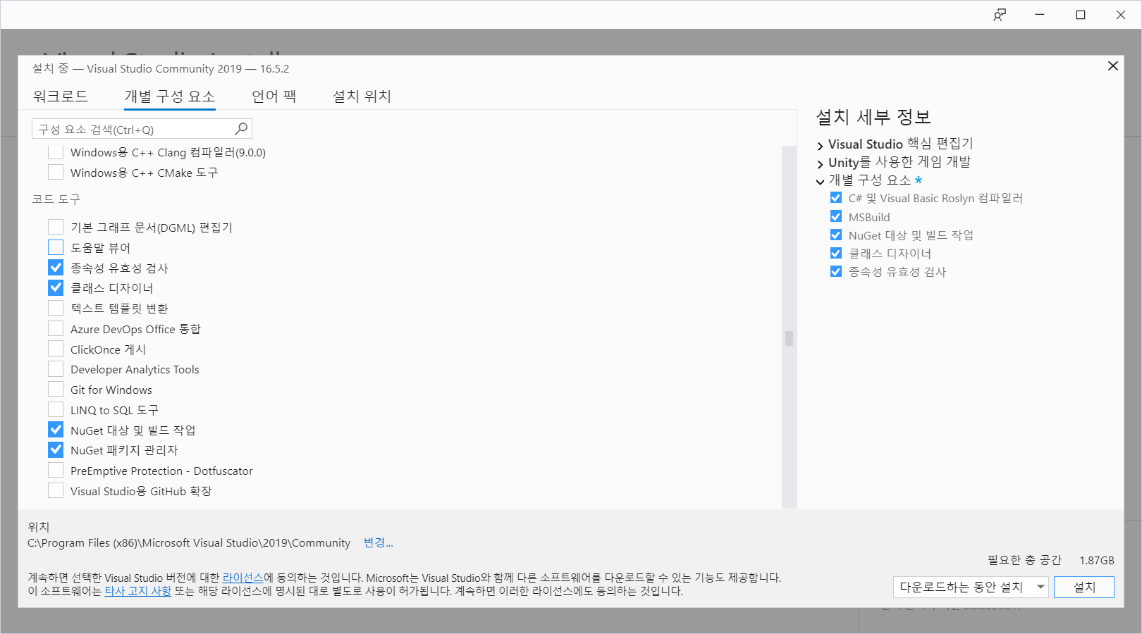Screen dimensions: 1142x634
Task: Check PreEmptive Protection - Dotfuscator checkbox
Action: pos(56,470)
